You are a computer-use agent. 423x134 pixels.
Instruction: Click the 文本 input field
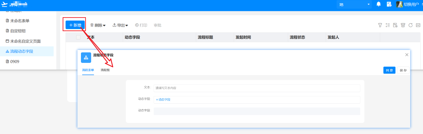(x=257, y=88)
